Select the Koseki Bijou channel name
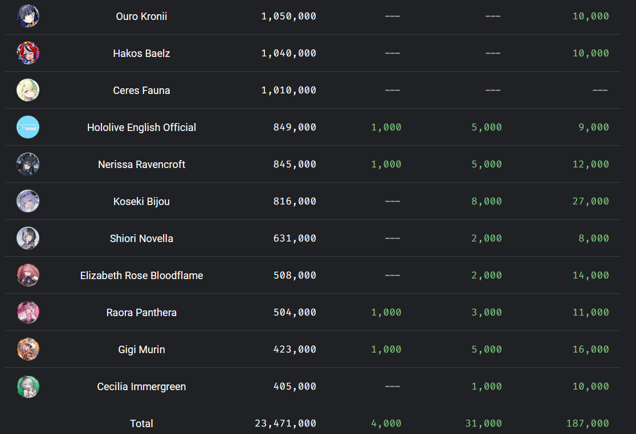Image resolution: width=636 pixels, height=434 pixels. [x=141, y=202]
